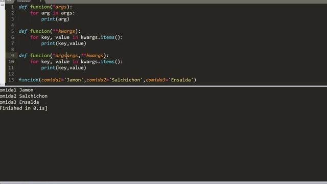Click the 'Ensalda' string in code
This screenshot has height=184, width=327.
click(x=181, y=80)
